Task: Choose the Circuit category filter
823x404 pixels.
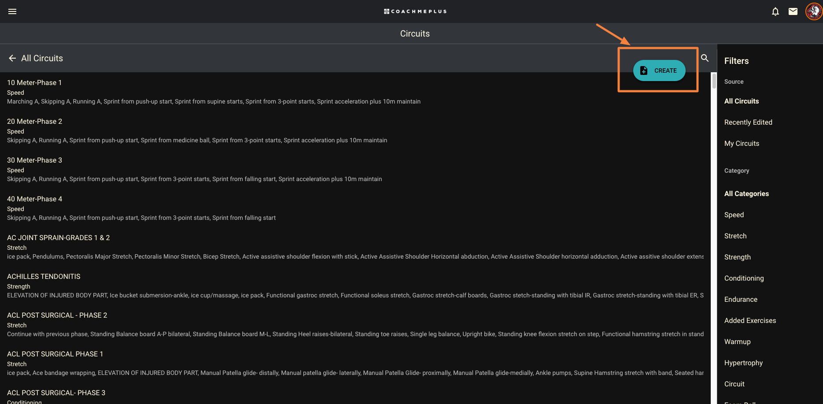Action: 734,384
